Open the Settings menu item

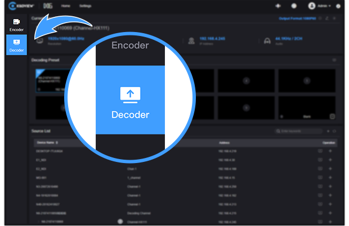(85, 6)
